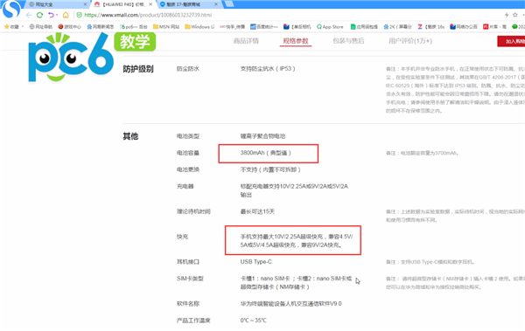Click the purple undo-restore arrow icon
This screenshot has height=331, width=525.
pos(51,15)
